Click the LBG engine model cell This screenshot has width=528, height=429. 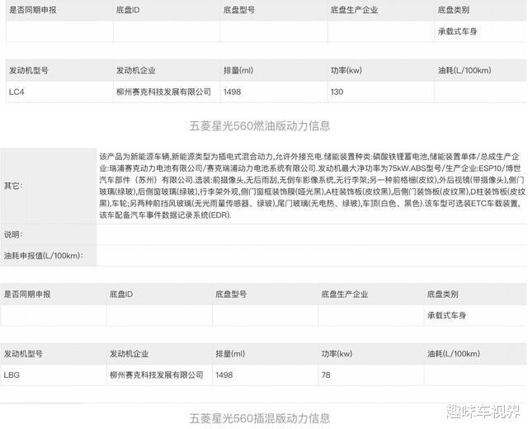click(x=53, y=375)
